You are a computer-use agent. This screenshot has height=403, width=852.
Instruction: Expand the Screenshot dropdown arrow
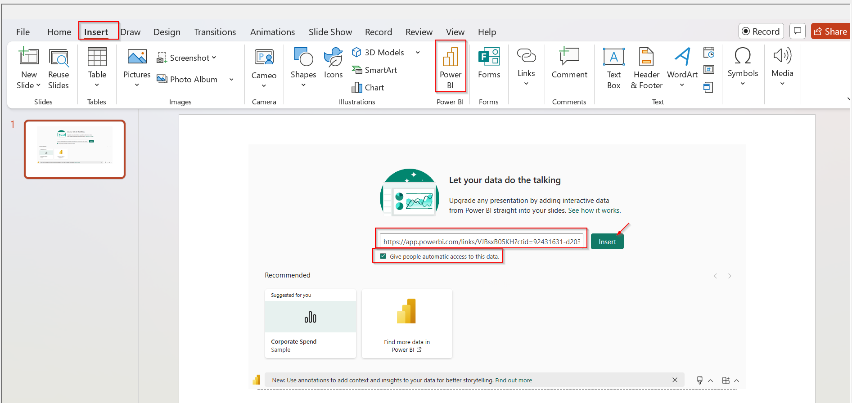click(x=214, y=58)
